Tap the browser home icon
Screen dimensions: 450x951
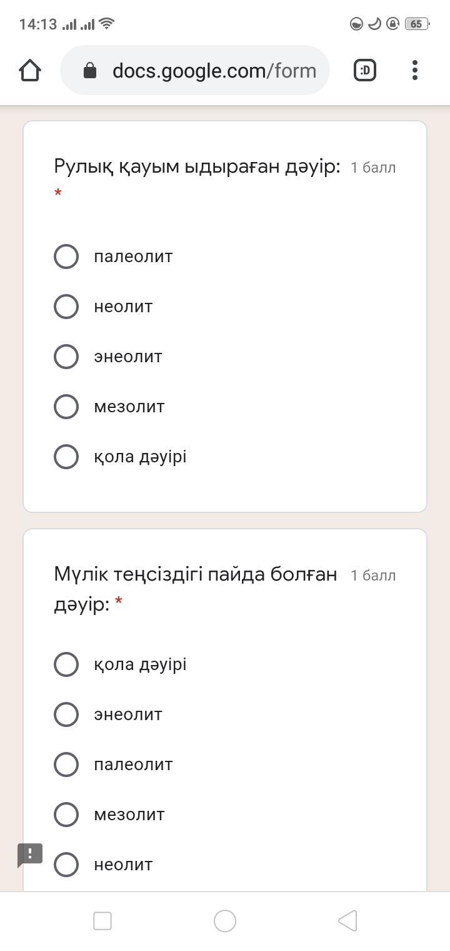(x=30, y=70)
